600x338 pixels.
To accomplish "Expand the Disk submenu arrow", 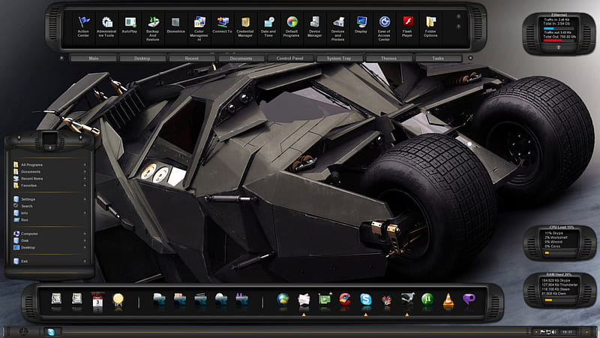I will (x=85, y=240).
